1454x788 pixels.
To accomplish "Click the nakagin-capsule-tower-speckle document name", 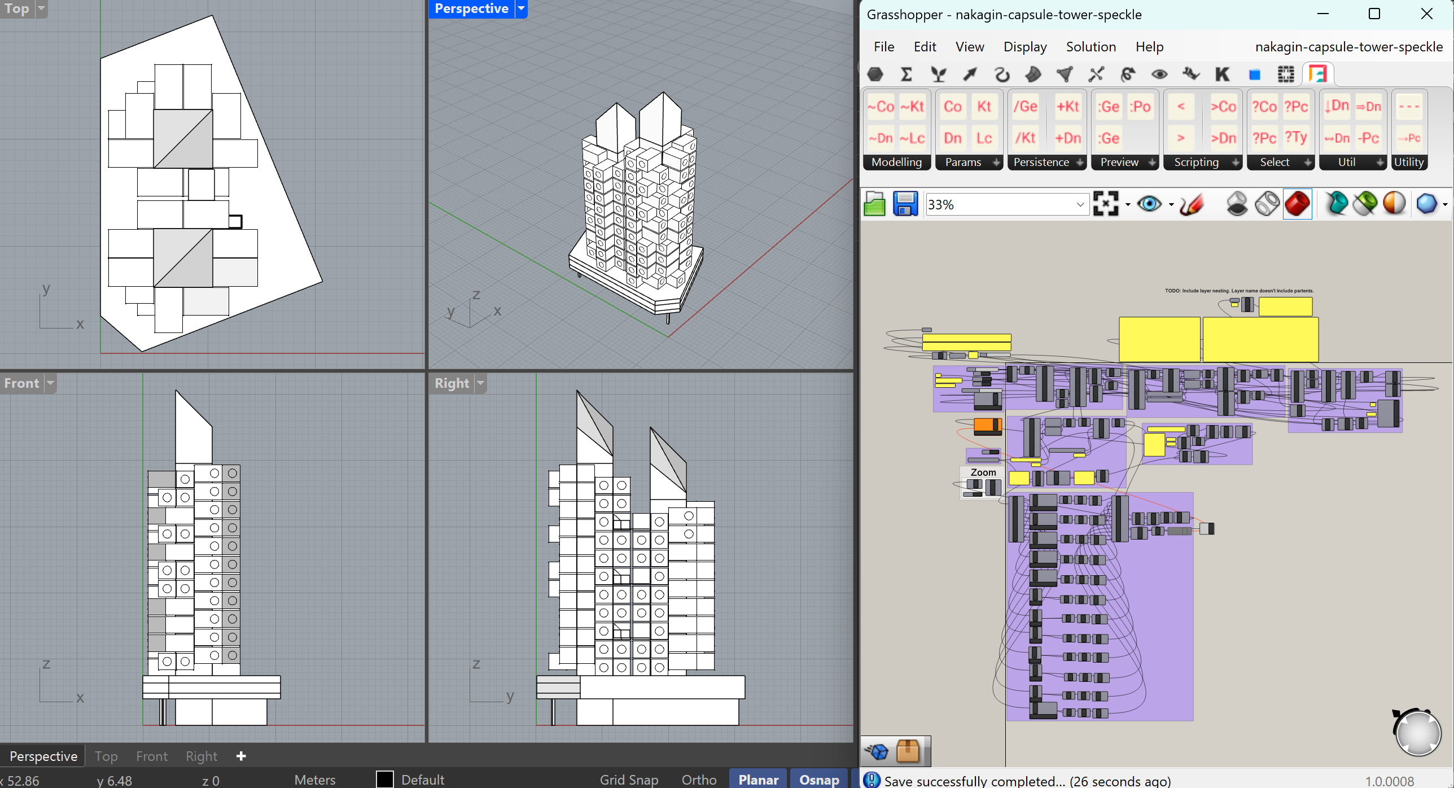I will coord(1348,47).
